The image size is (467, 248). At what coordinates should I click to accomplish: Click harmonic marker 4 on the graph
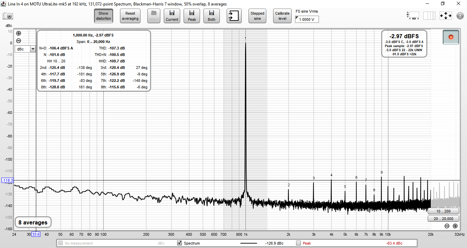(x=331, y=175)
